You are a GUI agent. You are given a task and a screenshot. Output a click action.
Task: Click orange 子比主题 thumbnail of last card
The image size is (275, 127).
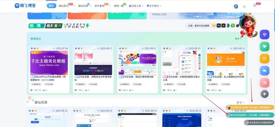(226, 63)
